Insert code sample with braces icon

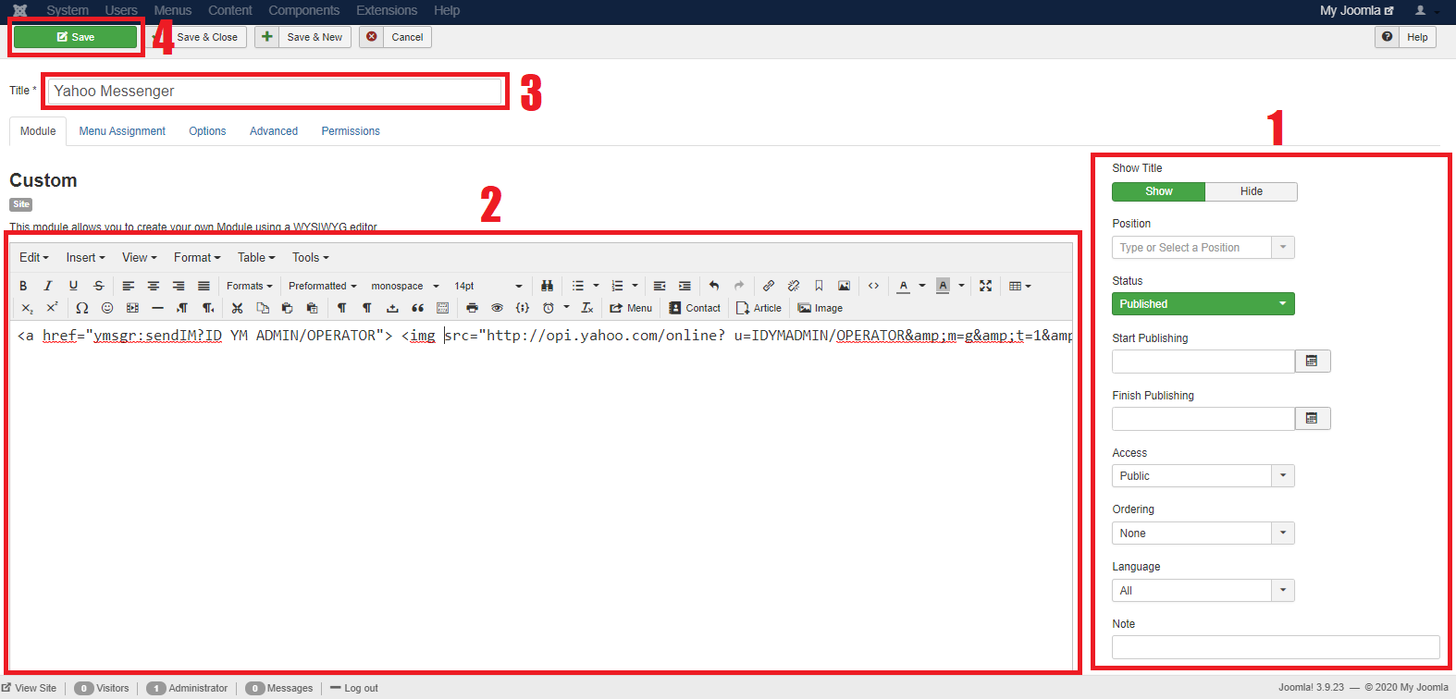click(x=523, y=308)
